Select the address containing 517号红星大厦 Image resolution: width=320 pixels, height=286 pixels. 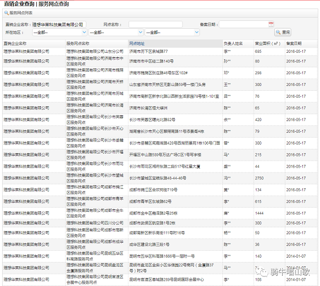[165, 166]
